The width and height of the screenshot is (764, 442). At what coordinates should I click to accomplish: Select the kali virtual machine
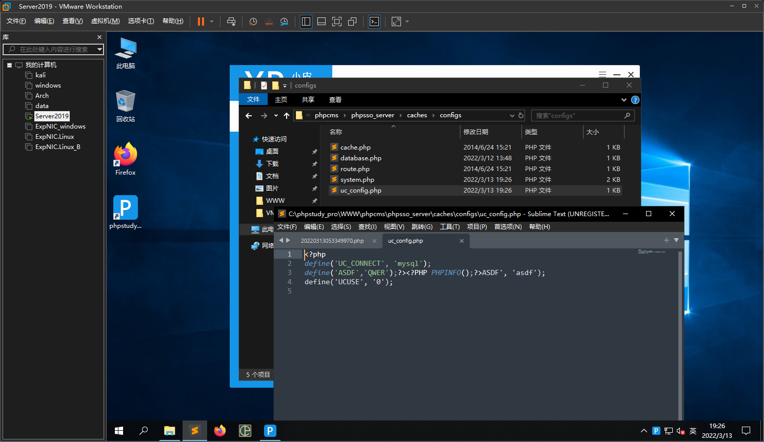tap(41, 75)
